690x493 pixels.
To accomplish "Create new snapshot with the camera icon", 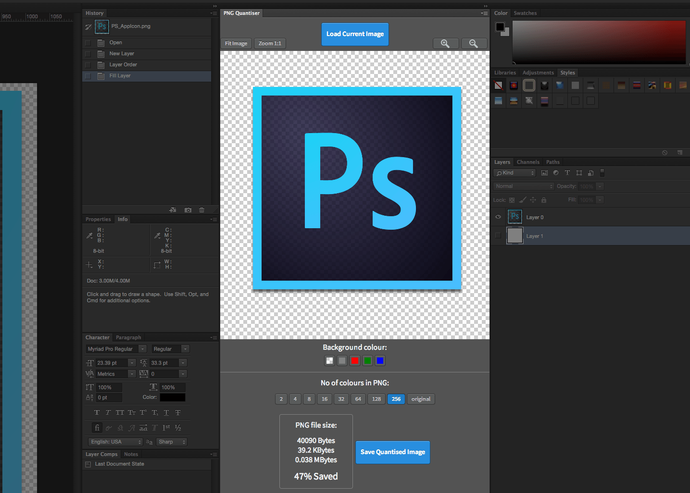I will [x=188, y=210].
